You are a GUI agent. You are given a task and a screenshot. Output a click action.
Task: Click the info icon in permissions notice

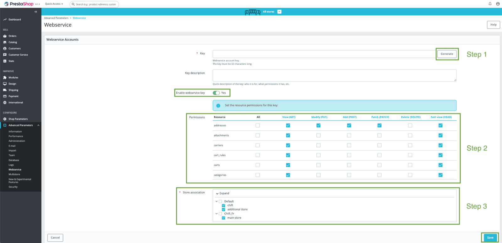(x=218, y=105)
